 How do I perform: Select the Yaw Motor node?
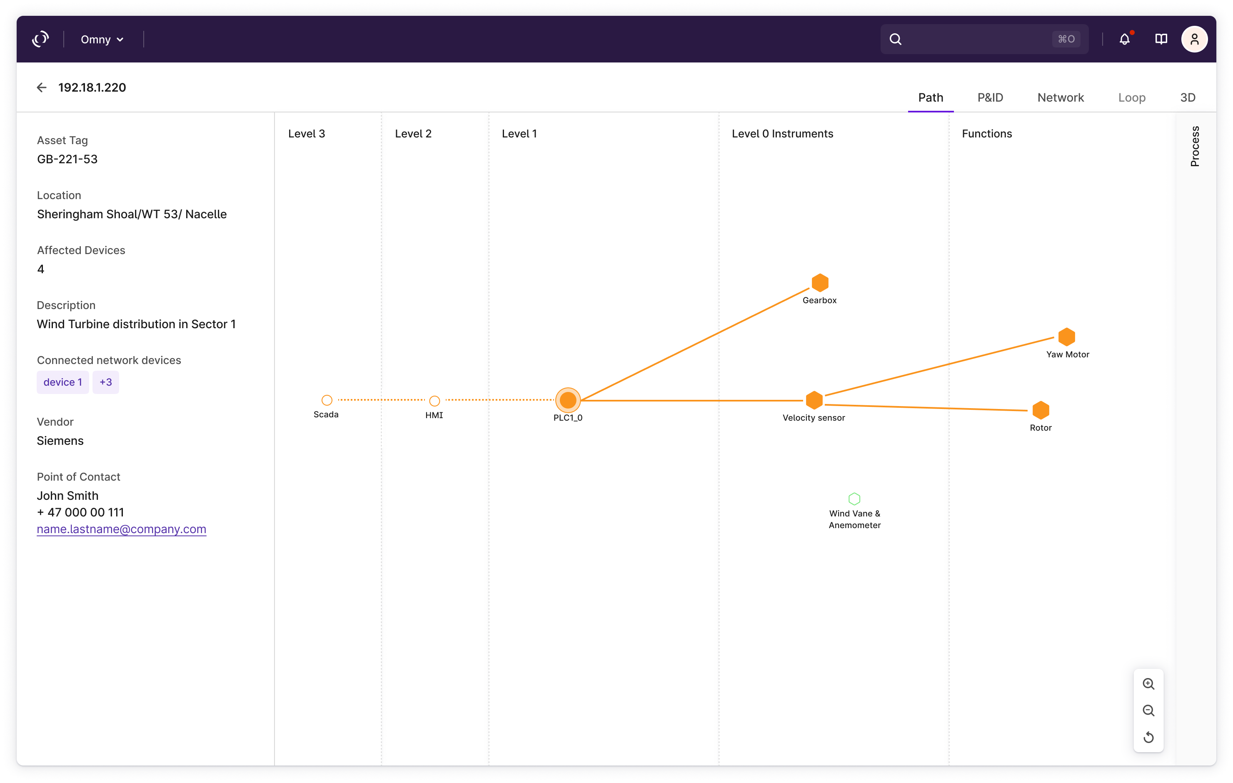tap(1066, 337)
